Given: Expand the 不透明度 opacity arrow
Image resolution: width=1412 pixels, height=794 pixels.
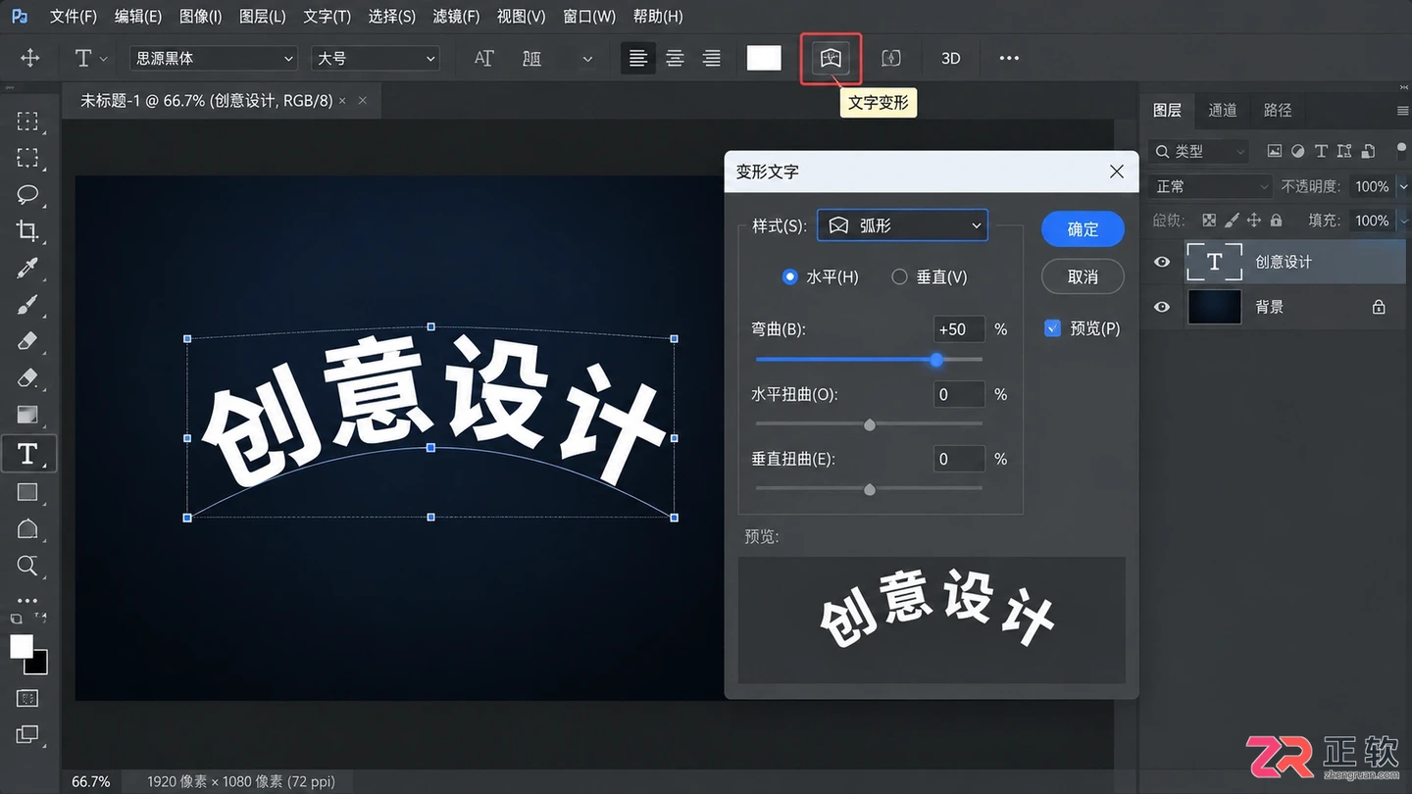Looking at the screenshot, I should pos(1403,186).
